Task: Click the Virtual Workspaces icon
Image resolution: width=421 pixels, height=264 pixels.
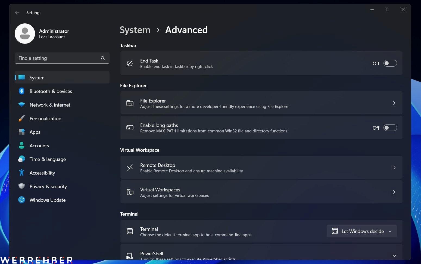Action: coord(130,192)
